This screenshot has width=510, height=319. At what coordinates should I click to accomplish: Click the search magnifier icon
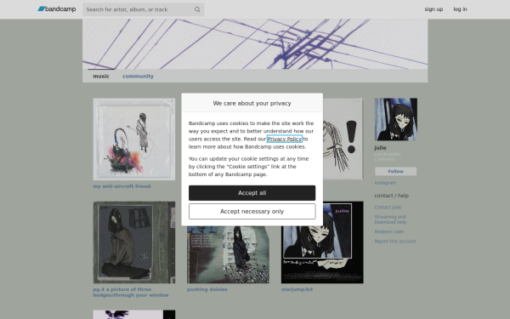click(x=197, y=9)
